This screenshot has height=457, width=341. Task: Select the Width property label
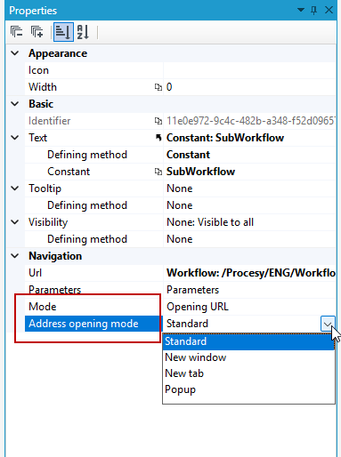pos(43,87)
